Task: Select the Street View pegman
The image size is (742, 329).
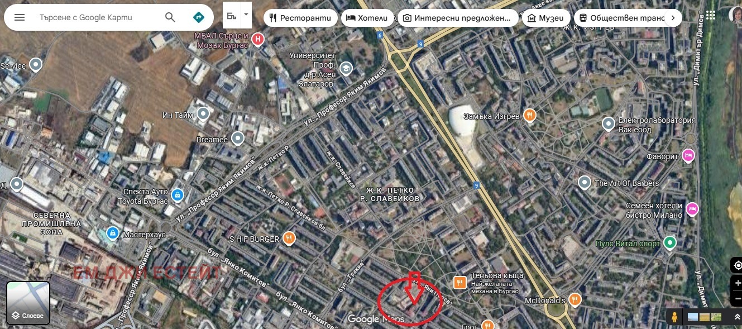Action: (675, 317)
